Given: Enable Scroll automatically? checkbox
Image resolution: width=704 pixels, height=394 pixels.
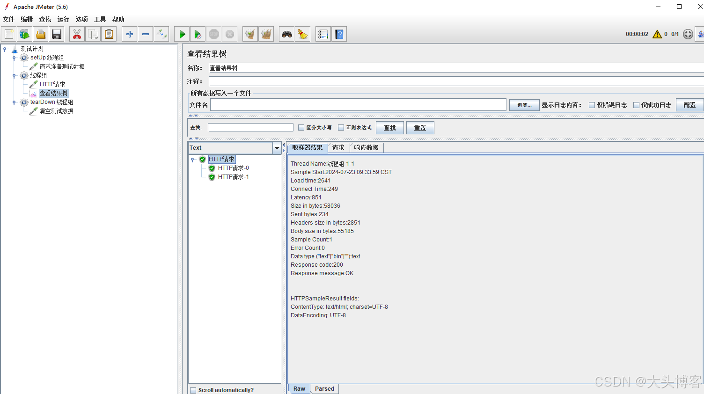Looking at the screenshot, I should (193, 390).
